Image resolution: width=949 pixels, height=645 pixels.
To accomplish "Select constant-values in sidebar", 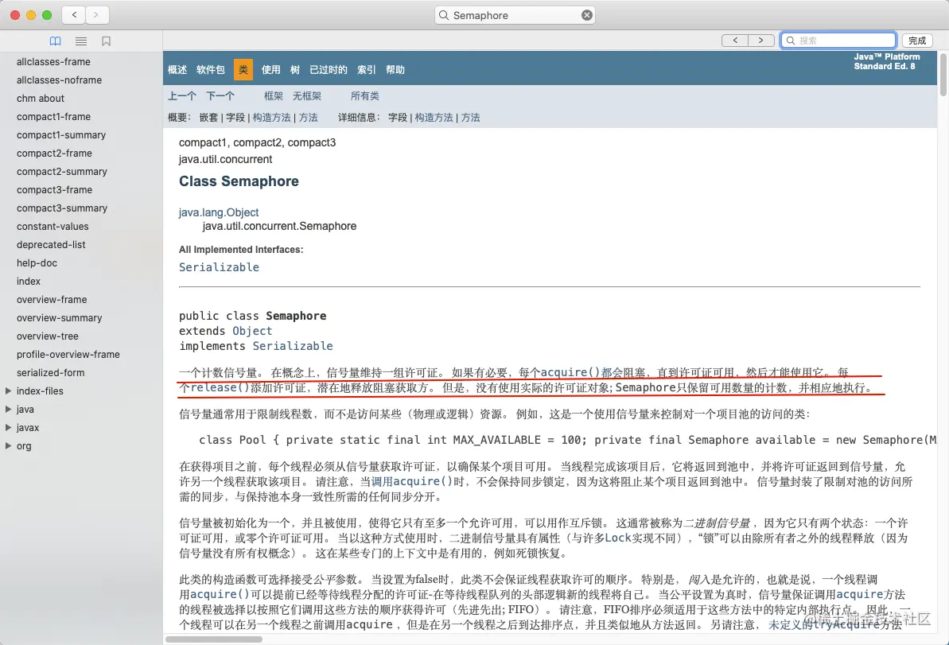I will pyautogui.click(x=53, y=227).
